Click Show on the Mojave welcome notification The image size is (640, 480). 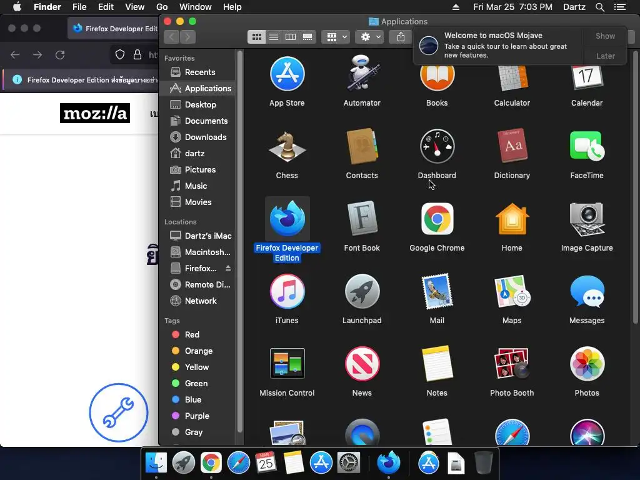coord(605,36)
